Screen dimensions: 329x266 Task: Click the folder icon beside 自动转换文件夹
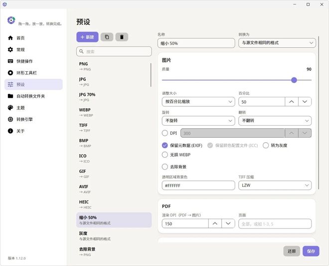point(10,96)
